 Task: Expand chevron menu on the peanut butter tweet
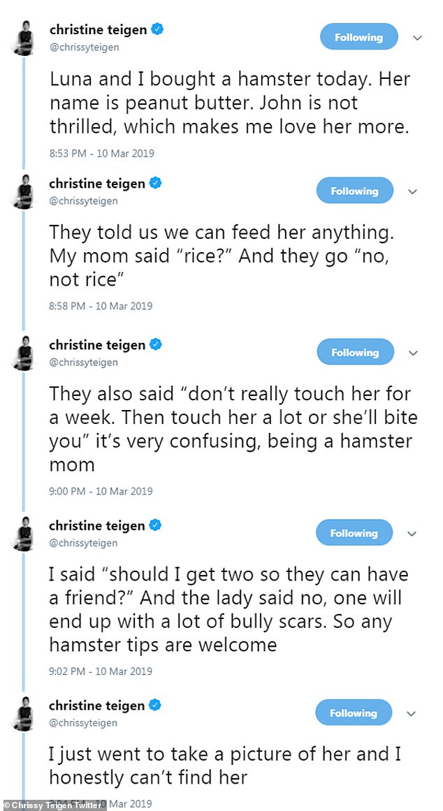tap(417, 38)
